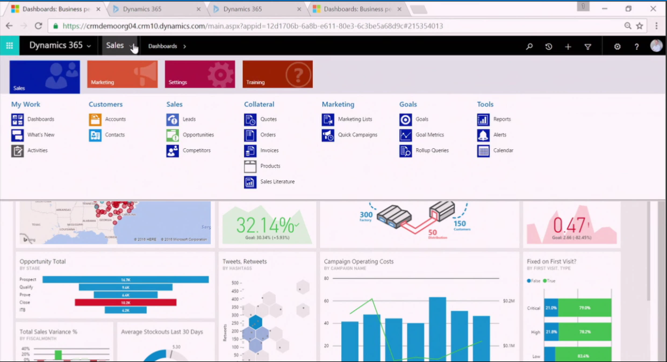Open the Rollup Queries link
Viewport: 667px width, 362px height.
tap(432, 150)
